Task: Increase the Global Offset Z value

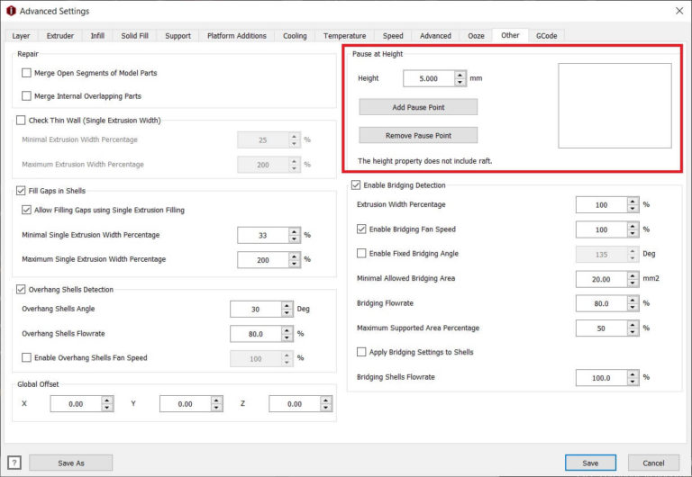Action: point(326,400)
